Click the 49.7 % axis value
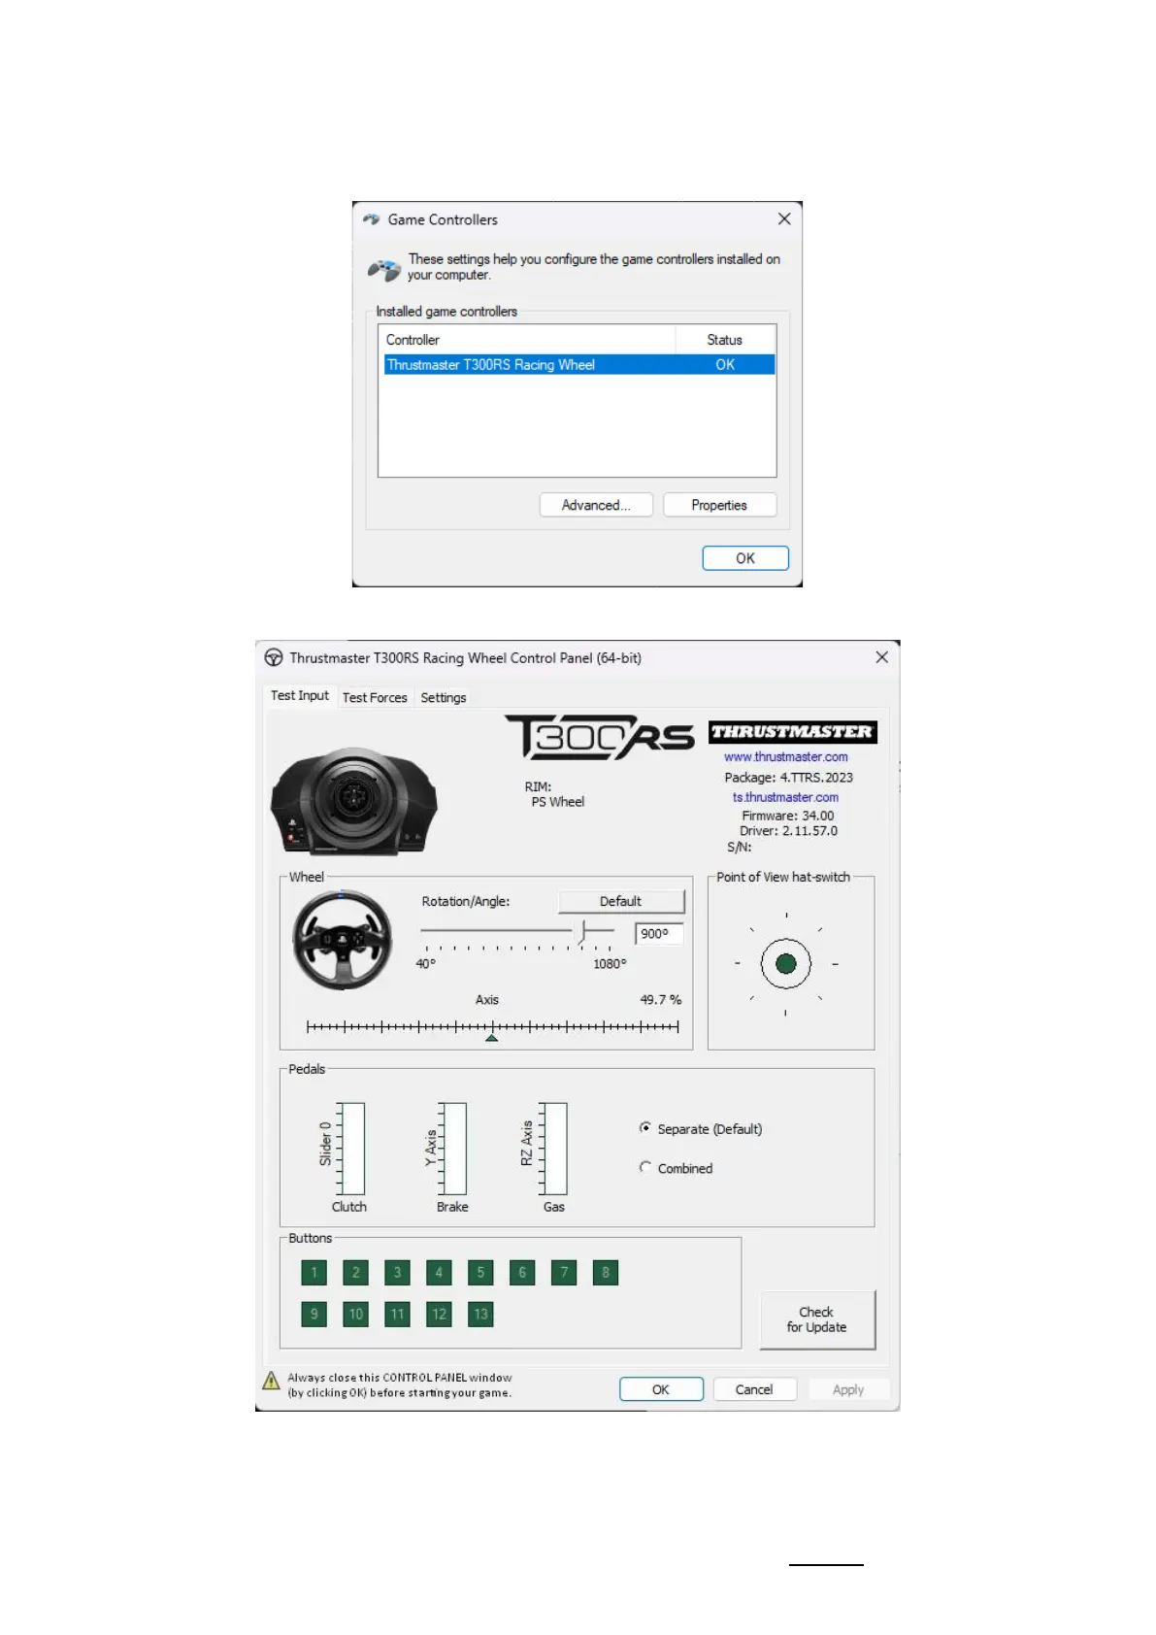 [661, 999]
